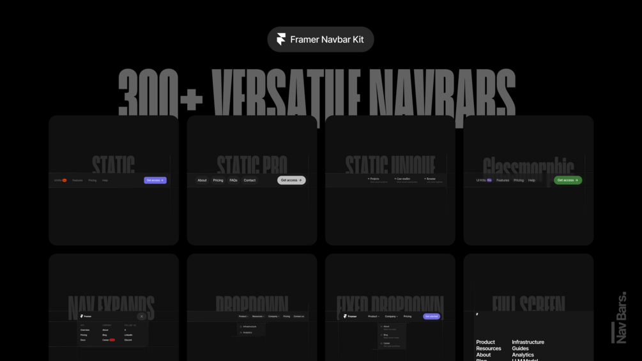Screen dimensions: 642x361
Task: Open Projects item in Static Unique navbar
Action: (x=377, y=180)
